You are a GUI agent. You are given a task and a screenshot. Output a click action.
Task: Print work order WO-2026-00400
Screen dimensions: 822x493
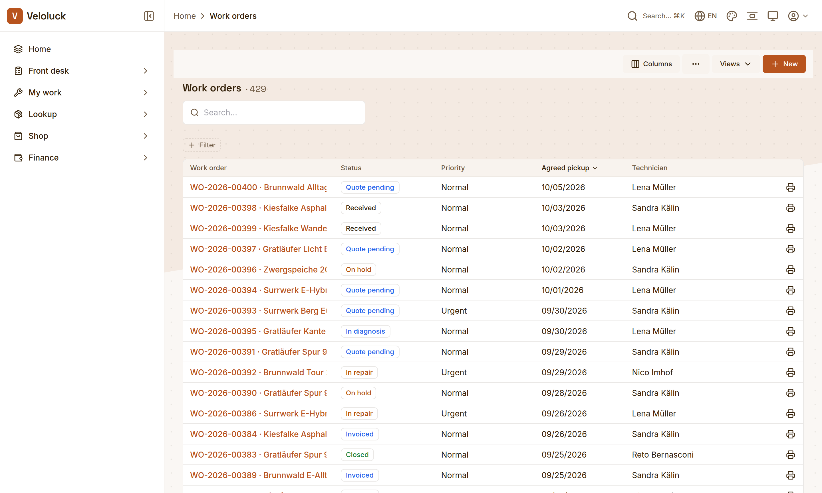tap(791, 187)
